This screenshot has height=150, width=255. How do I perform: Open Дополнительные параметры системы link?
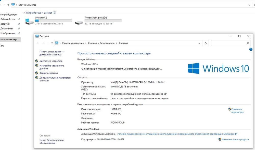tap(55, 79)
